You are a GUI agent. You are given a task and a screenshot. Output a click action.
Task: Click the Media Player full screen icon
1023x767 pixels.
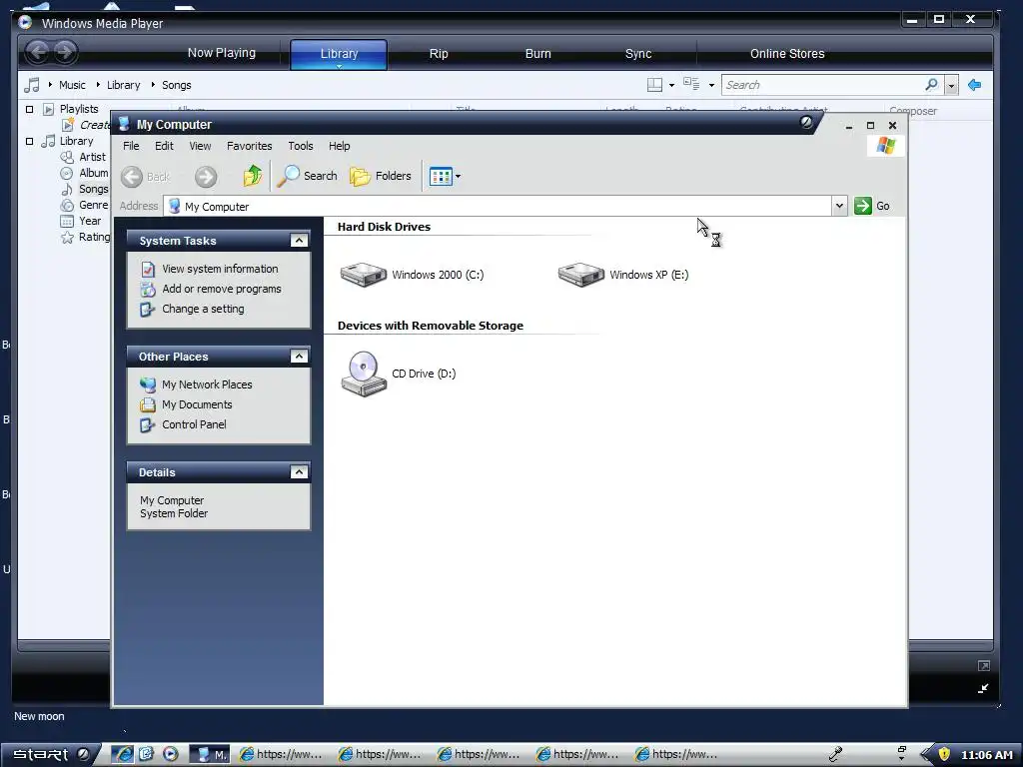pyautogui.click(x=984, y=666)
